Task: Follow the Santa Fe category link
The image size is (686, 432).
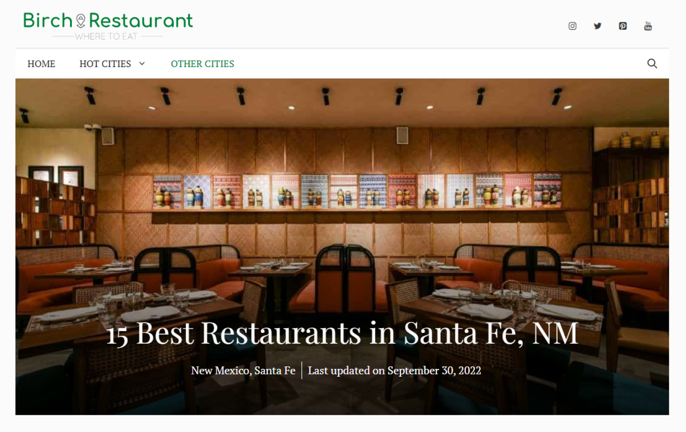Action: point(275,371)
